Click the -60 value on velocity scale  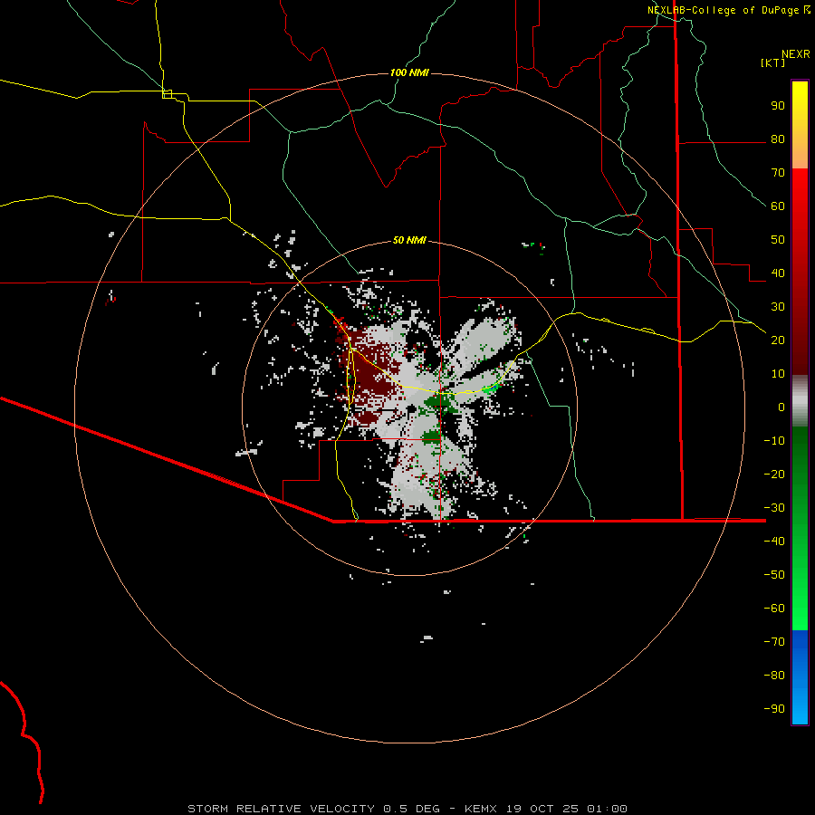(x=774, y=609)
